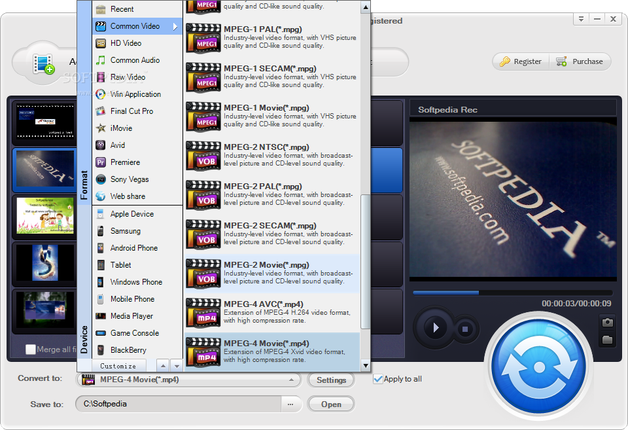
Task: Choose the Common Audio category
Action: (137, 60)
